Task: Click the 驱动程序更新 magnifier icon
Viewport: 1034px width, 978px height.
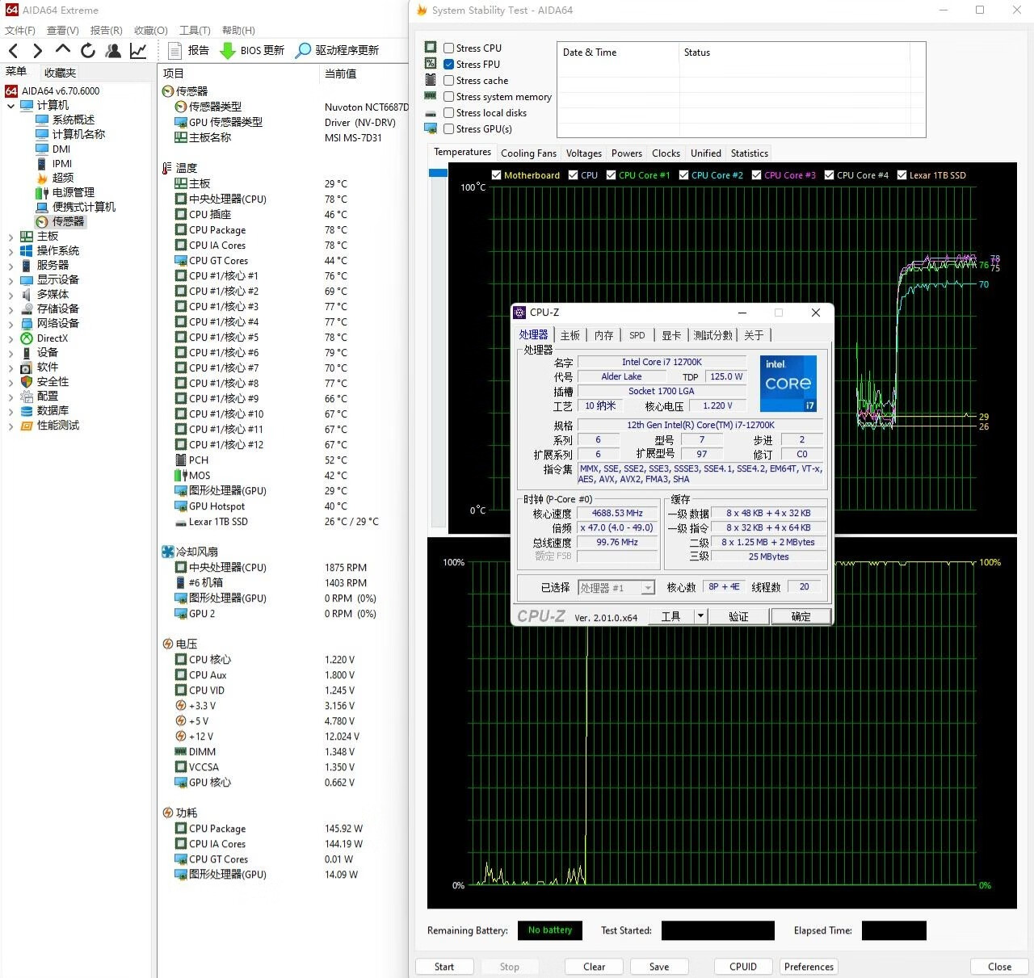Action: pos(303,50)
